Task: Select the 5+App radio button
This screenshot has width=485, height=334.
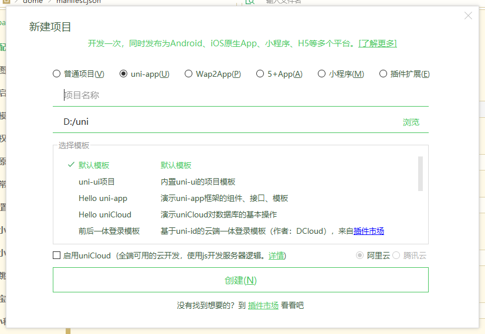Action: pos(260,74)
